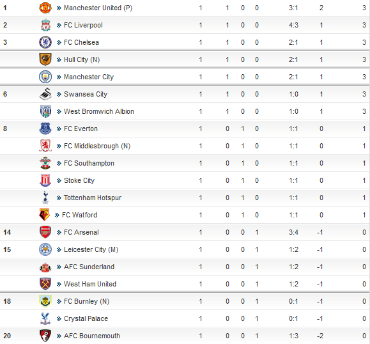Image resolution: width=370 pixels, height=344 pixels.
Task: Select the Leicester City (M) link
Action: tap(91, 249)
